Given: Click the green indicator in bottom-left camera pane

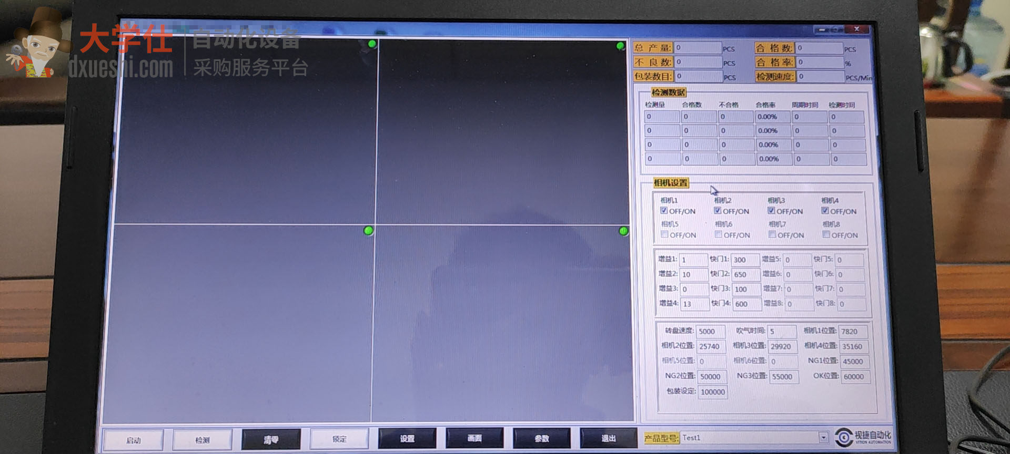Looking at the screenshot, I should (368, 230).
